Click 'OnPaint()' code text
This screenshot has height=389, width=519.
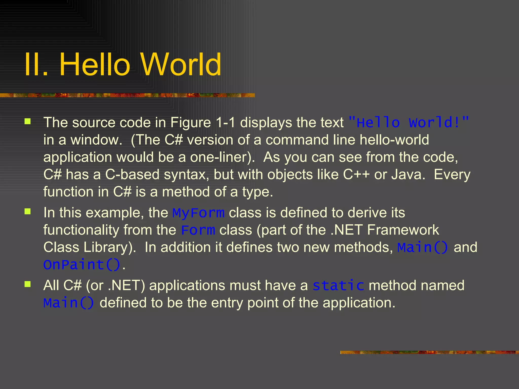point(82,265)
